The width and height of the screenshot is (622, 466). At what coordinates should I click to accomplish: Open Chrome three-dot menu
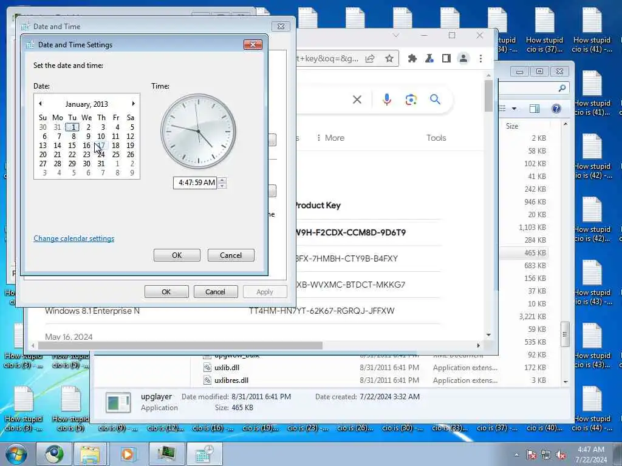[x=481, y=59]
